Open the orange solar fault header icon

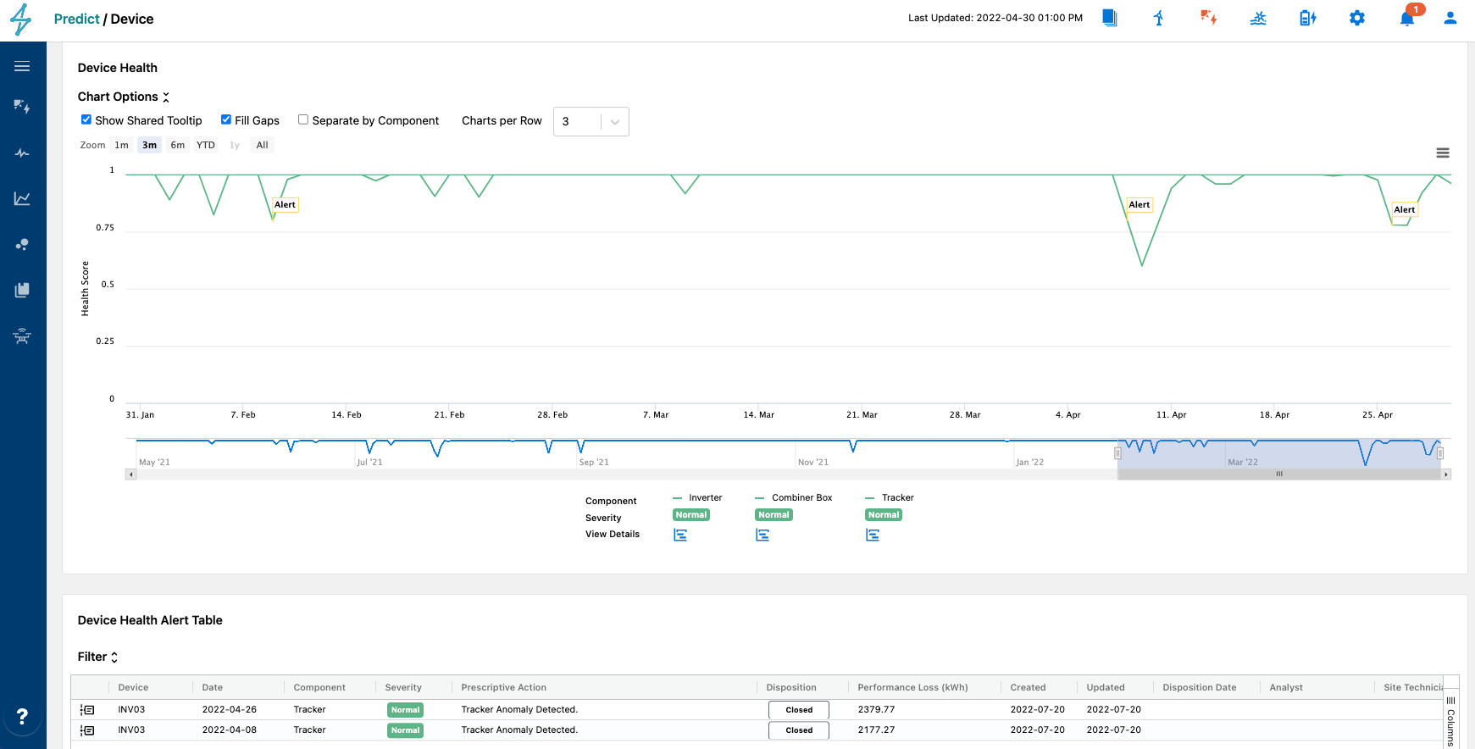pyautogui.click(x=1209, y=18)
